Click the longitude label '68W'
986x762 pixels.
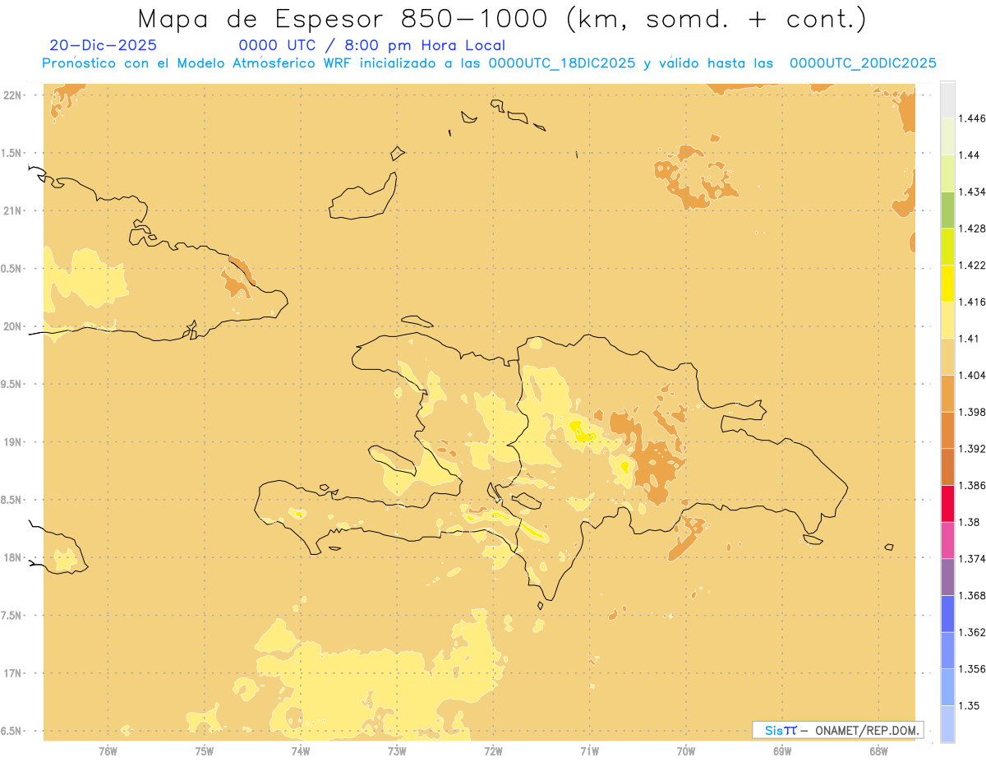pyautogui.click(x=878, y=751)
